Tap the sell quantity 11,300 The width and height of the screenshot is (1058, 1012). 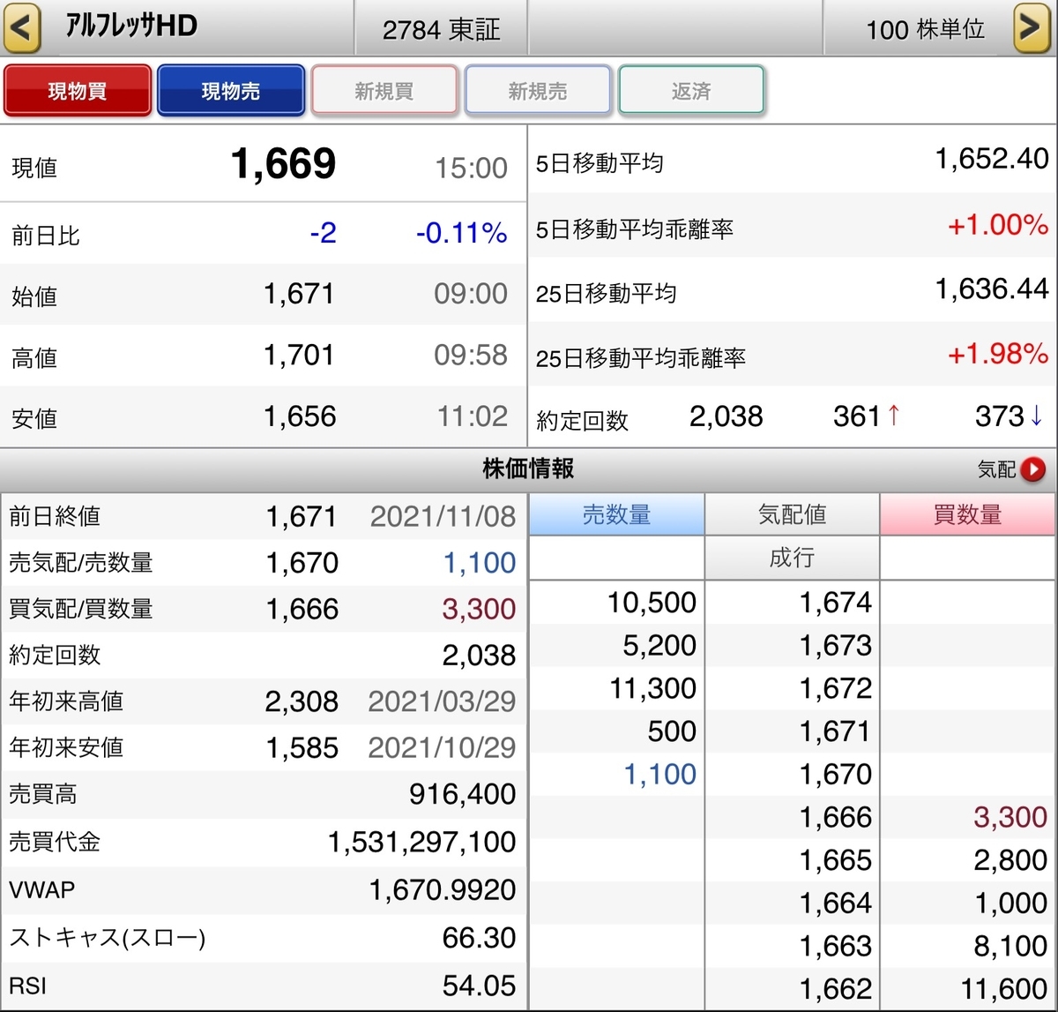click(653, 689)
